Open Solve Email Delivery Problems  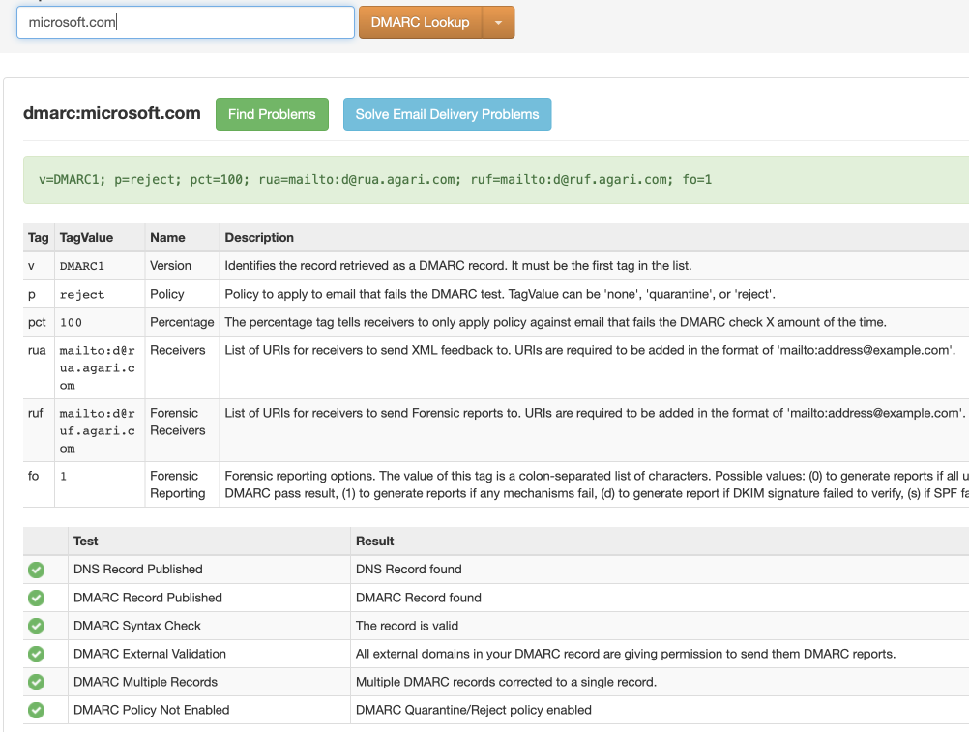[447, 114]
